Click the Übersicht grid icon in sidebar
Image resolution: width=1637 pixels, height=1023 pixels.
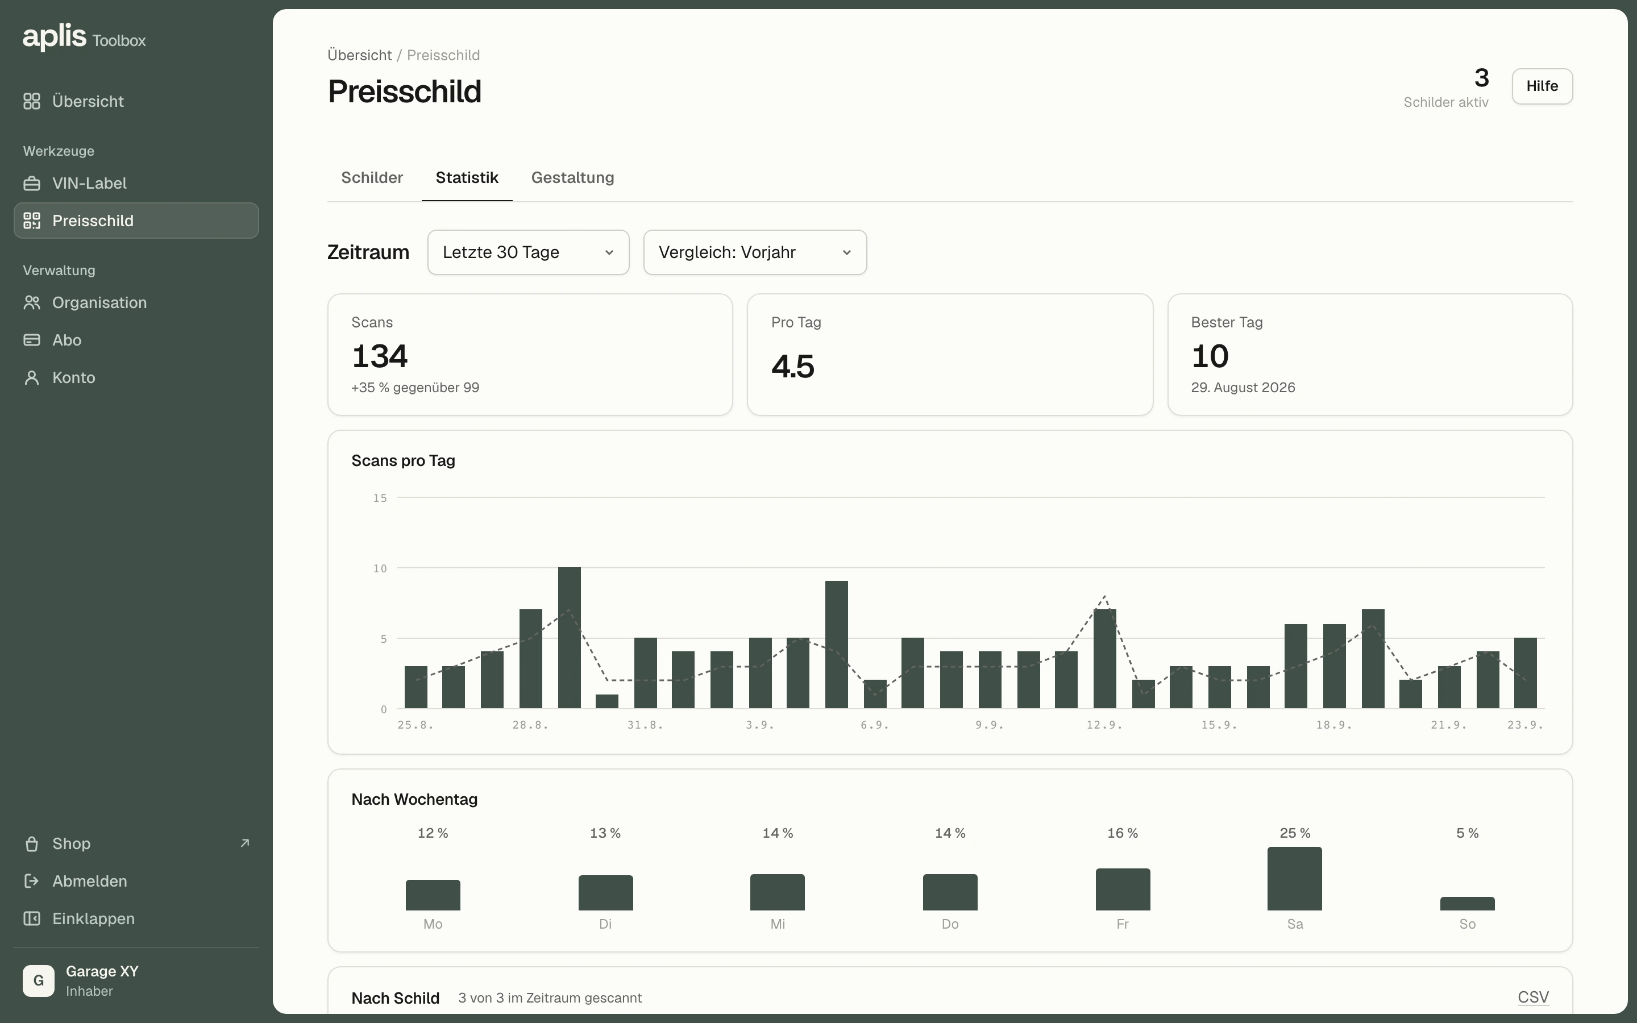32,102
